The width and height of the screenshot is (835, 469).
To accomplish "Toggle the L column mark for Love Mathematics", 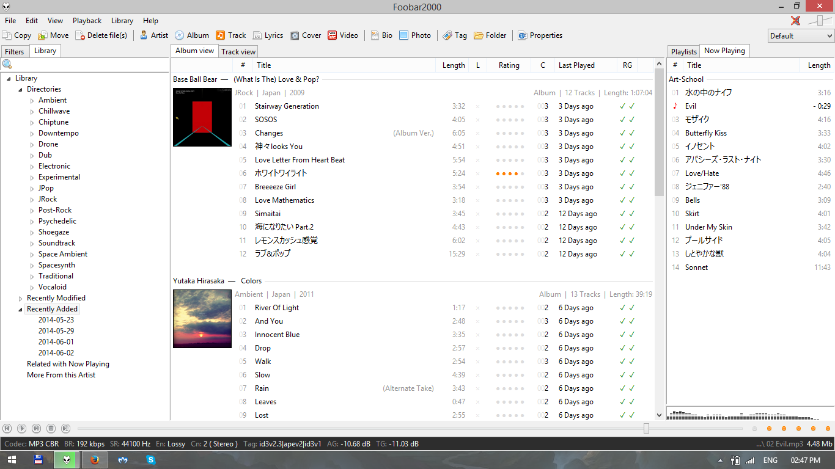I will pos(477,200).
